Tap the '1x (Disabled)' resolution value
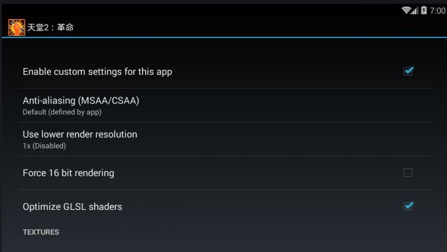Screen dimensions: 447x252 click(44, 146)
